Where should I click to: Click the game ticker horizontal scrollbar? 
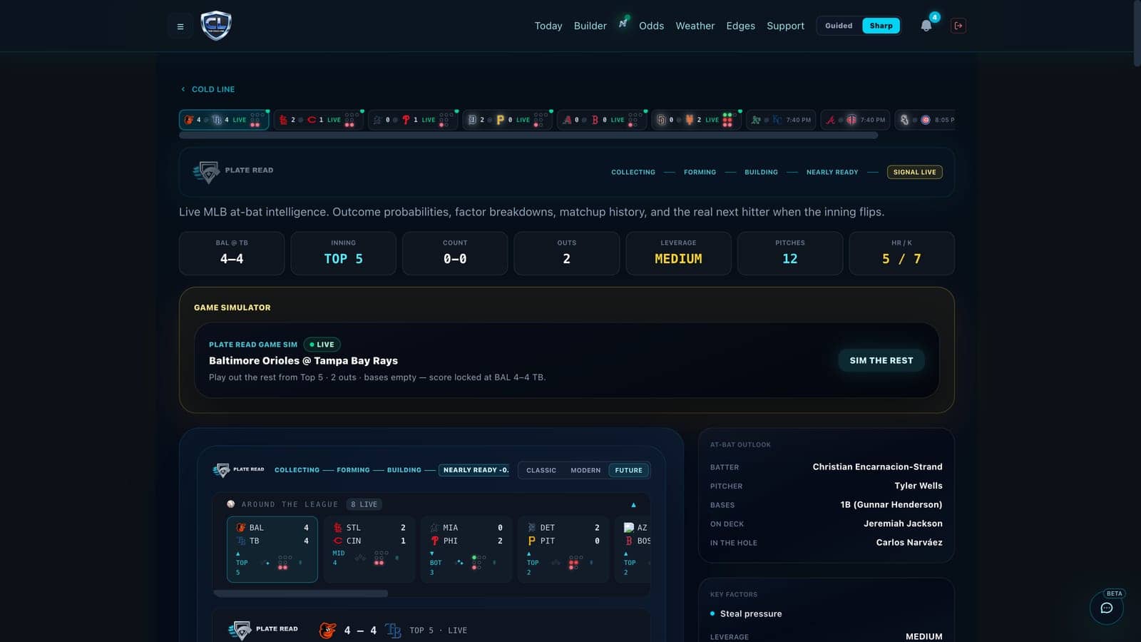pyautogui.click(x=528, y=136)
